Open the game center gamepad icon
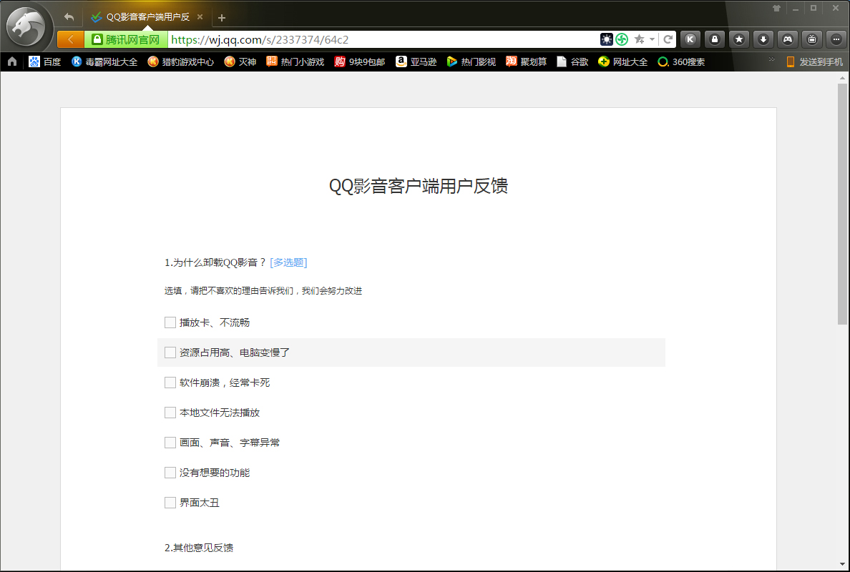This screenshot has width=850, height=572. (x=787, y=39)
